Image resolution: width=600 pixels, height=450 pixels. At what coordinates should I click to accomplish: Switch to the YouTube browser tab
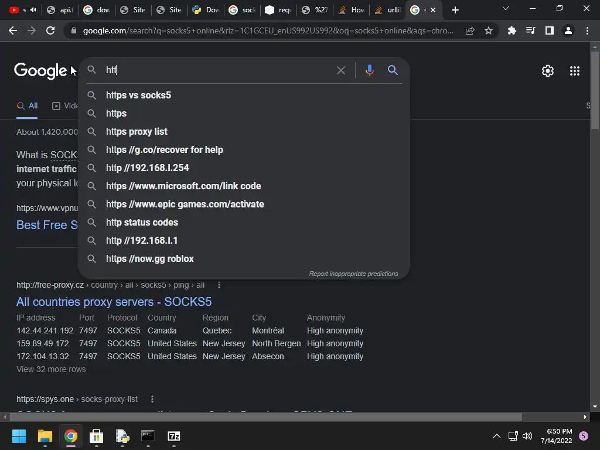[22, 10]
